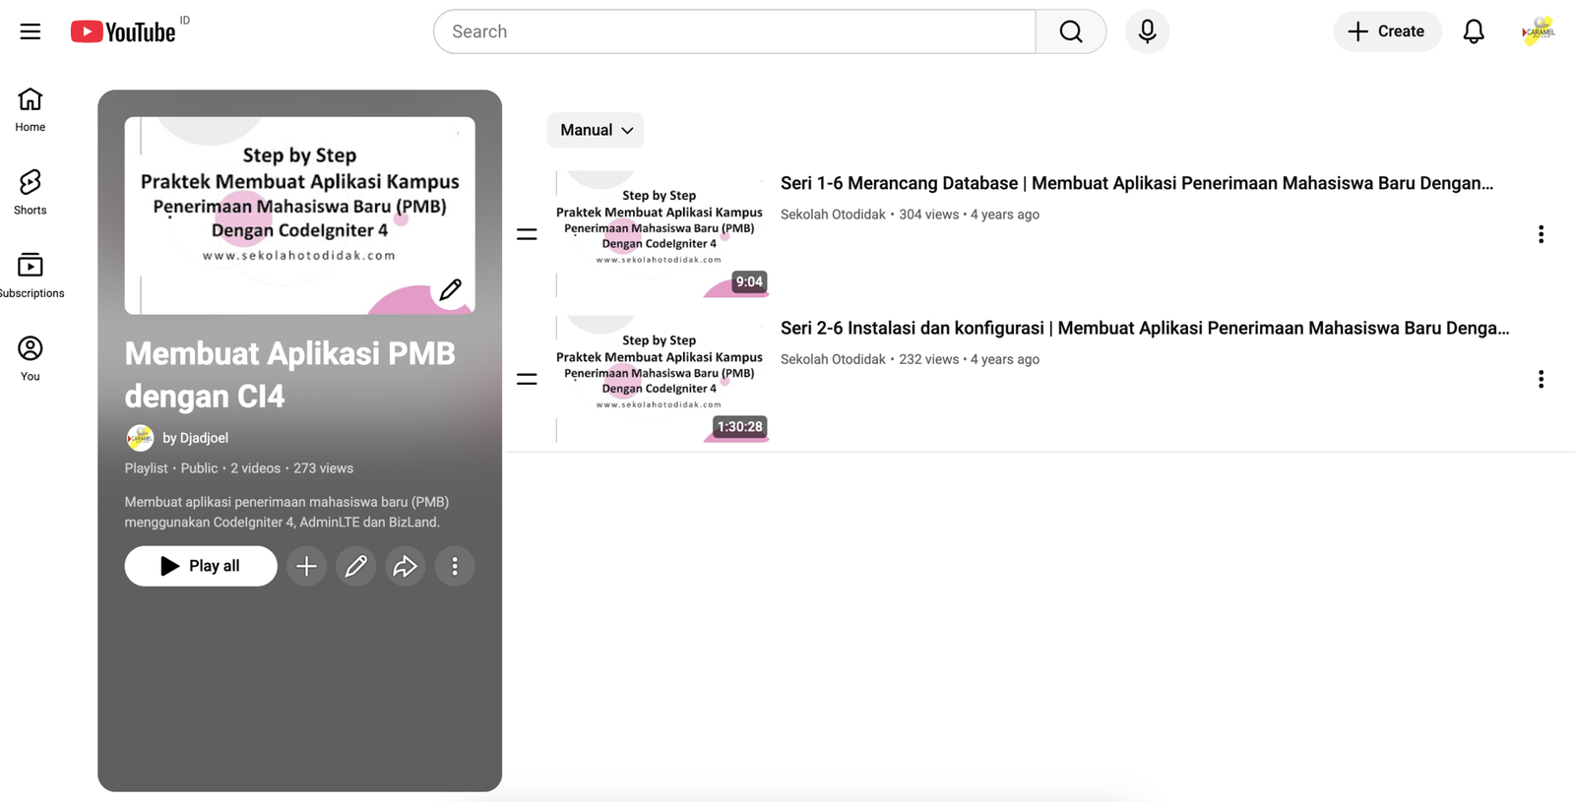Grab the reorder handle for Seri 1-6
This screenshot has height=802, width=1575.
point(527,234)
